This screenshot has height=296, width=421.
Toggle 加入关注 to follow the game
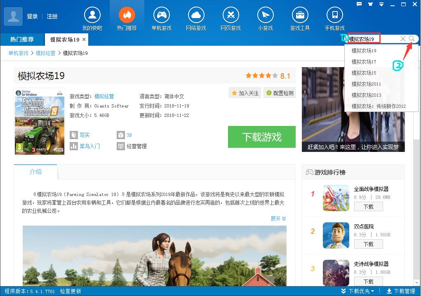coord(245,93)
